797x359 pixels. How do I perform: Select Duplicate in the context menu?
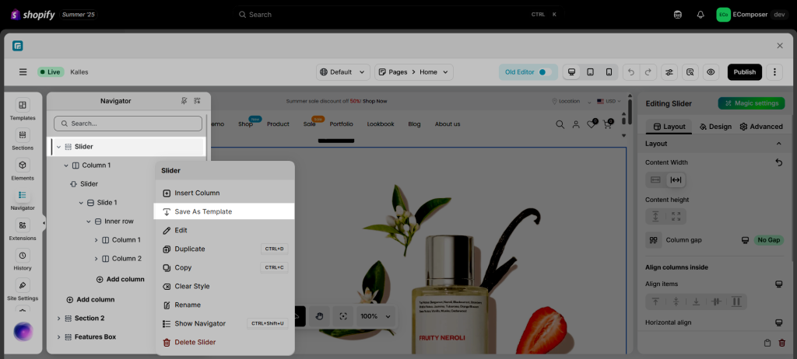[224, 249]
